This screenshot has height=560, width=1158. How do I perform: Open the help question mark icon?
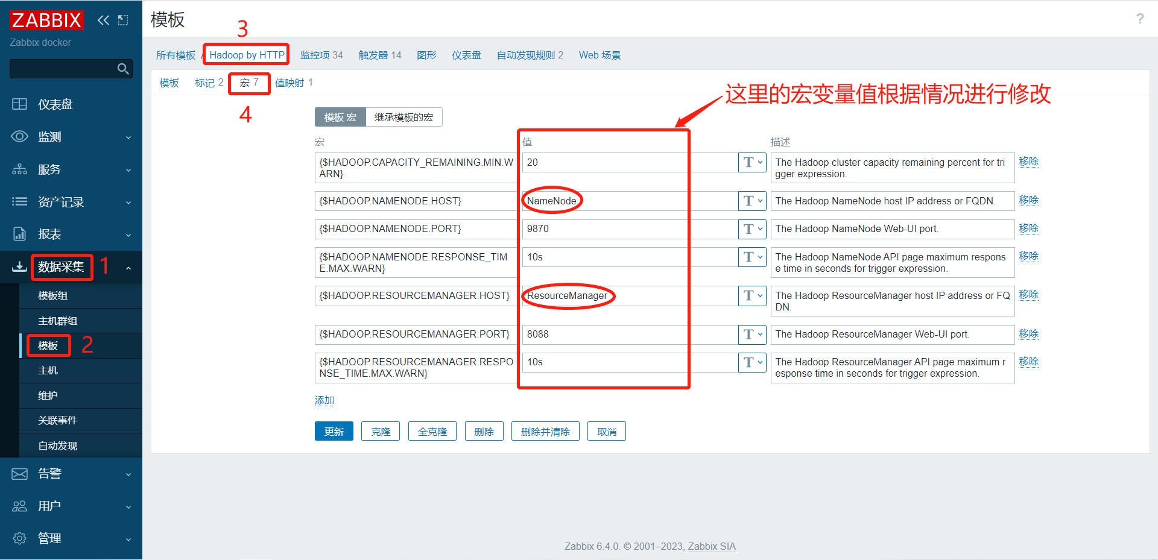pos(1140,19)
